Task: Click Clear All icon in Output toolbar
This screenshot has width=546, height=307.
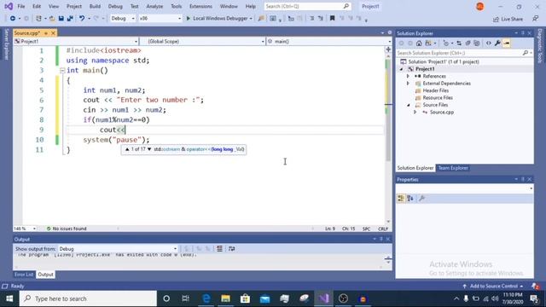Action: (x=219, y=248)
